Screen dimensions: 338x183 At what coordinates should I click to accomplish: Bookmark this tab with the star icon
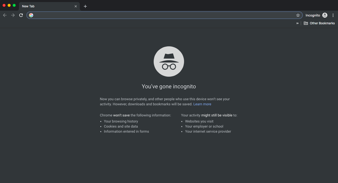[x=298, y=15]
